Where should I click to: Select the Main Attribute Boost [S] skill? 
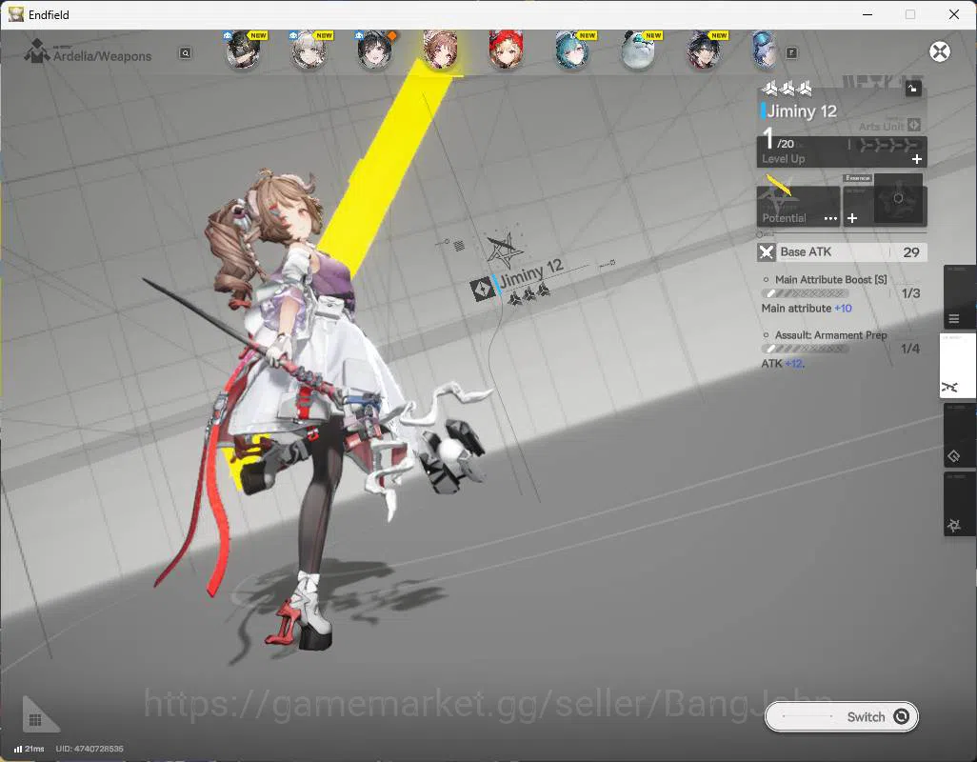pos(830,280)
